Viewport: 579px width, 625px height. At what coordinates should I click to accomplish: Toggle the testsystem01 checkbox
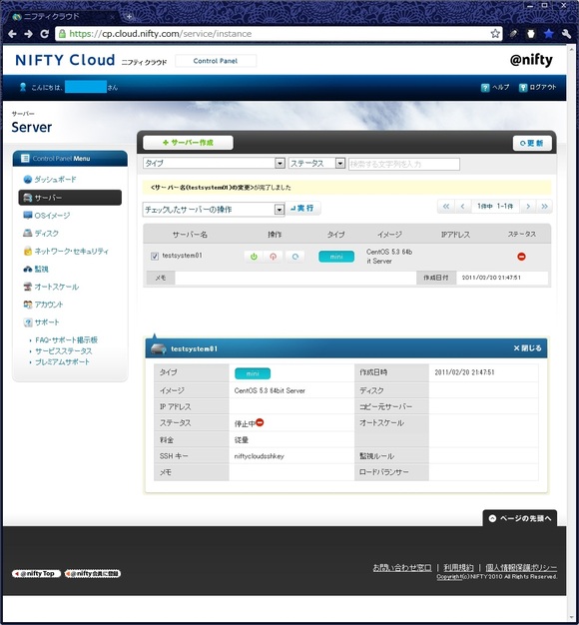coord(155,256)
